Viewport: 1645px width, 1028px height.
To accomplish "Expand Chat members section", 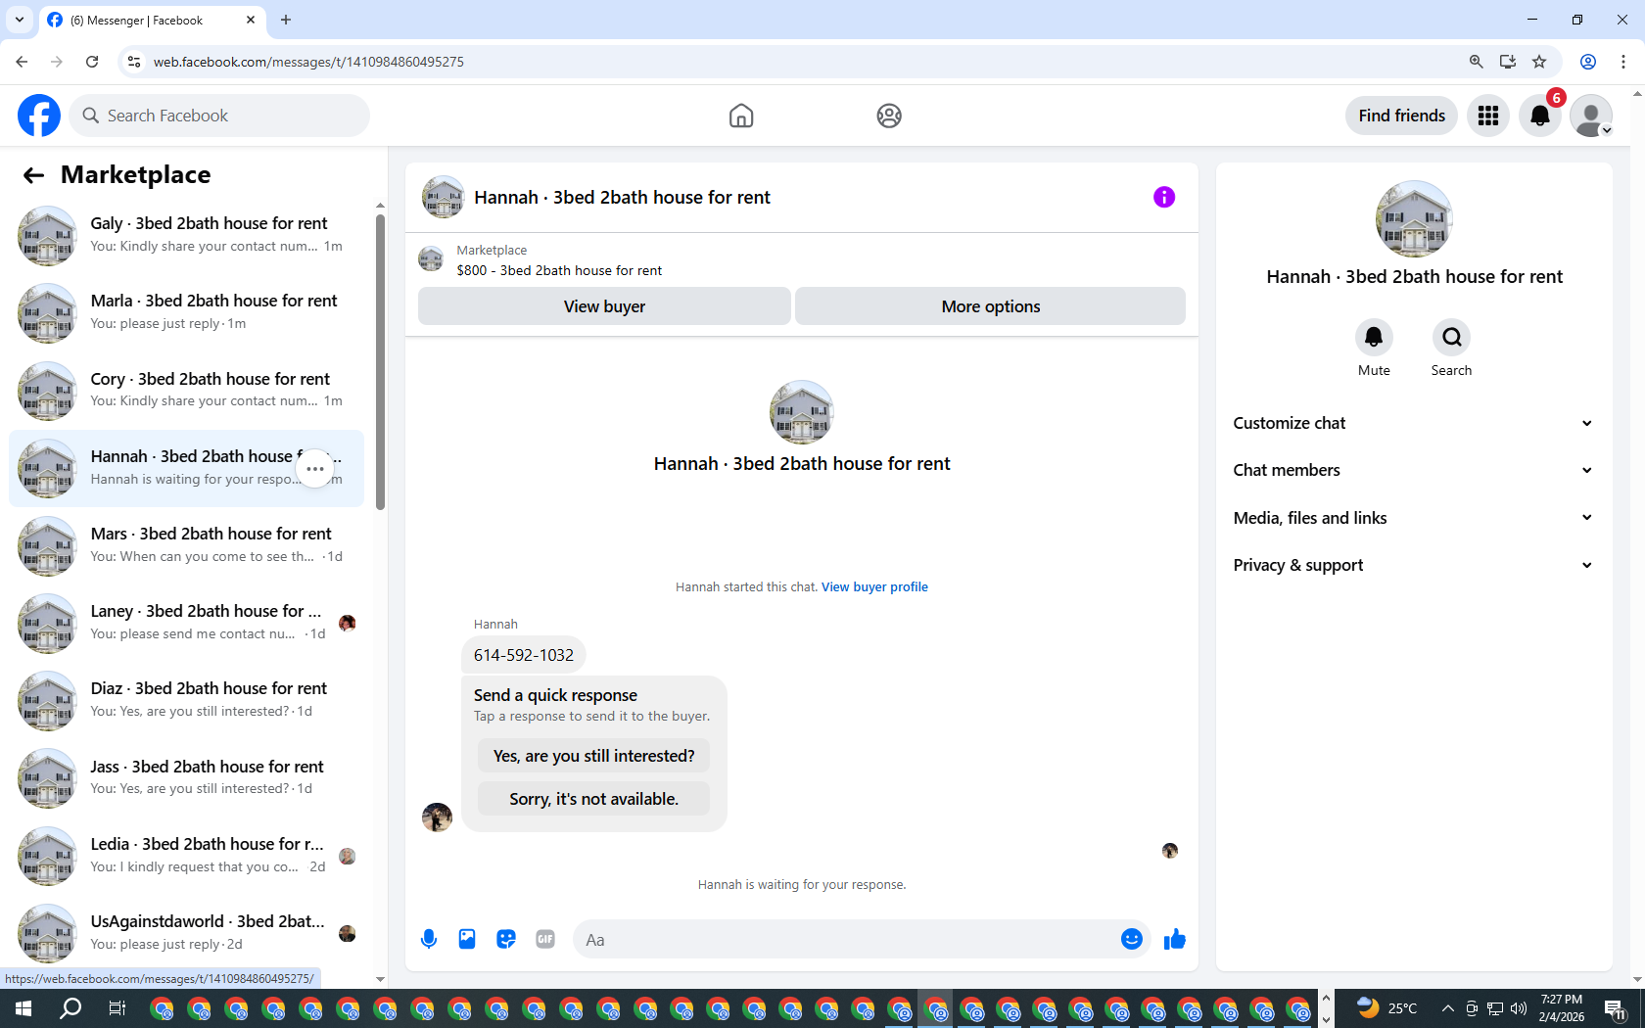I will click(x=1413, y=470).
